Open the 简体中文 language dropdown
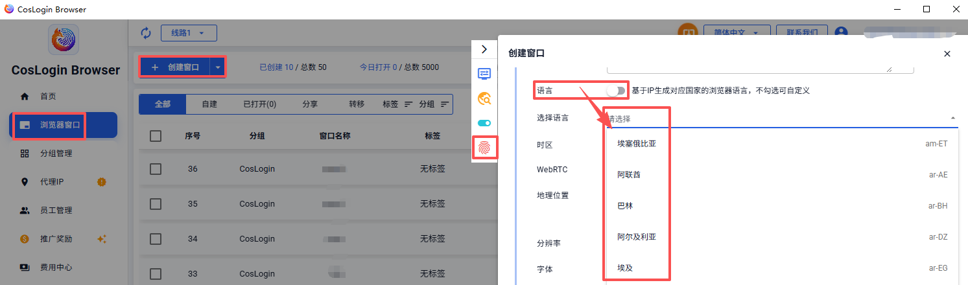Viewport: 968px width, 285px height. point(737,32)
